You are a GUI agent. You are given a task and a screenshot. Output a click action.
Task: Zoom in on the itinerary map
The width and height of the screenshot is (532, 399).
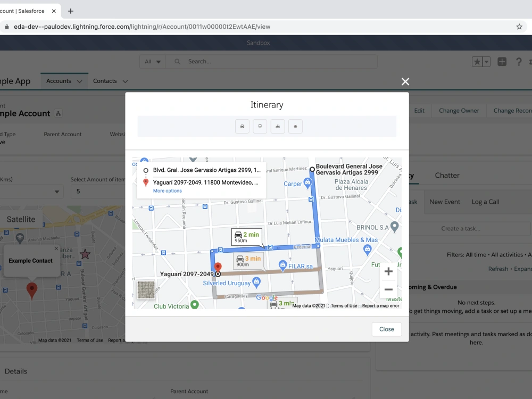(388, 271)
